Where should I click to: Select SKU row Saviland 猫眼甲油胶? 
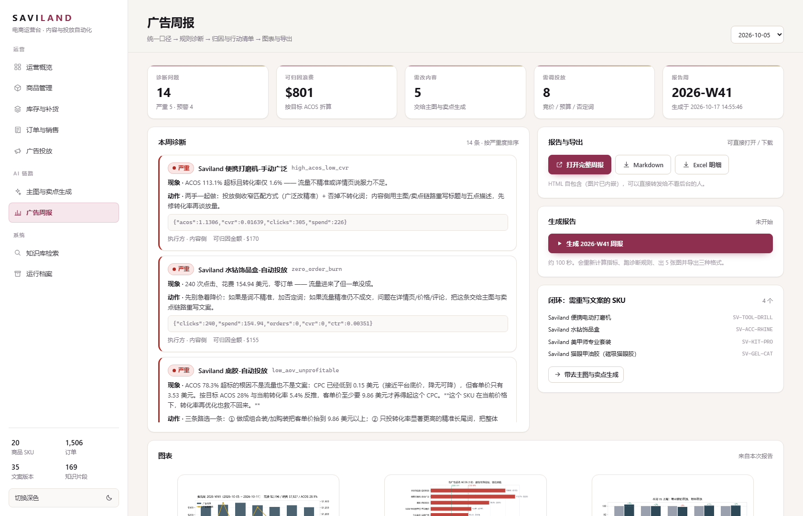pos(661,354)
